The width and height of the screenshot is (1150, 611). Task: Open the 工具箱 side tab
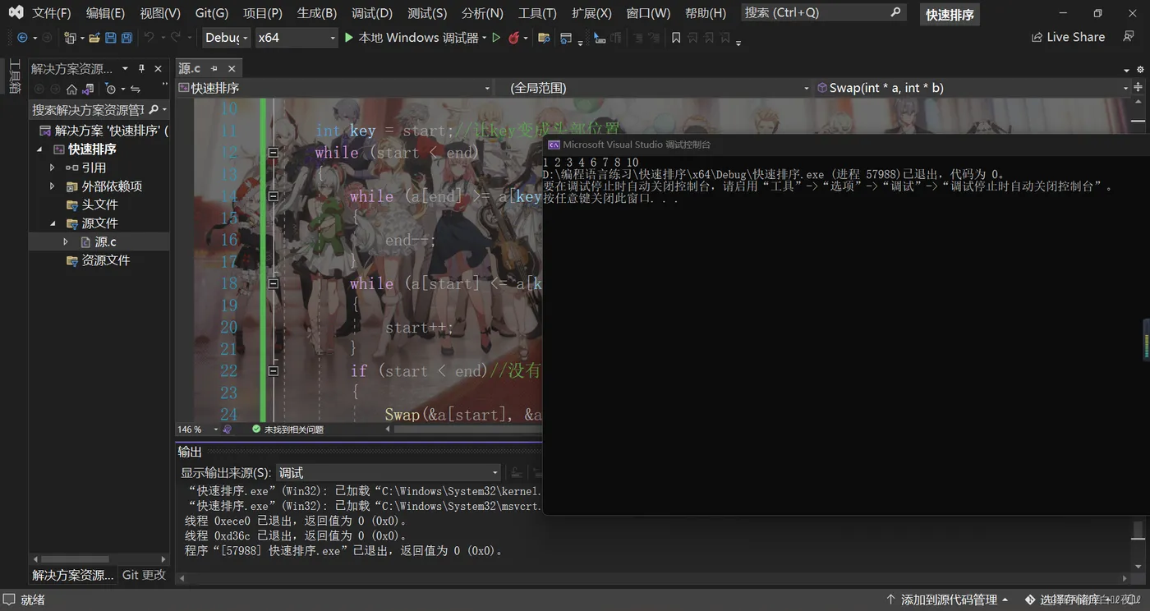(x=15, y=76)
